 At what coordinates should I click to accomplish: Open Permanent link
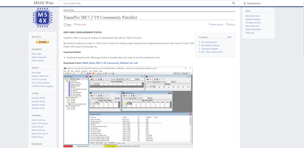[252, 26]
